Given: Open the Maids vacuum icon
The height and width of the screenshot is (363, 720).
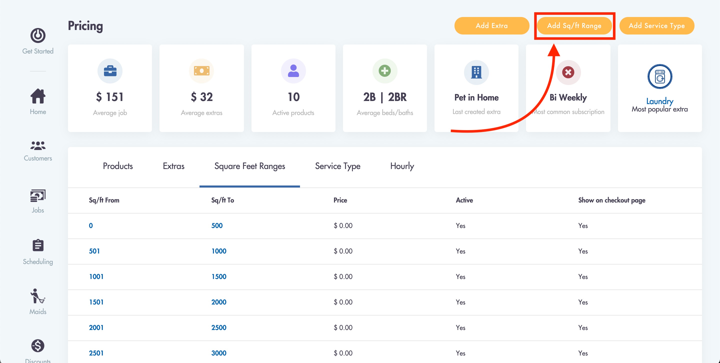Looking at the screenshot, I should pyautogui.click(x=38, y=296).
